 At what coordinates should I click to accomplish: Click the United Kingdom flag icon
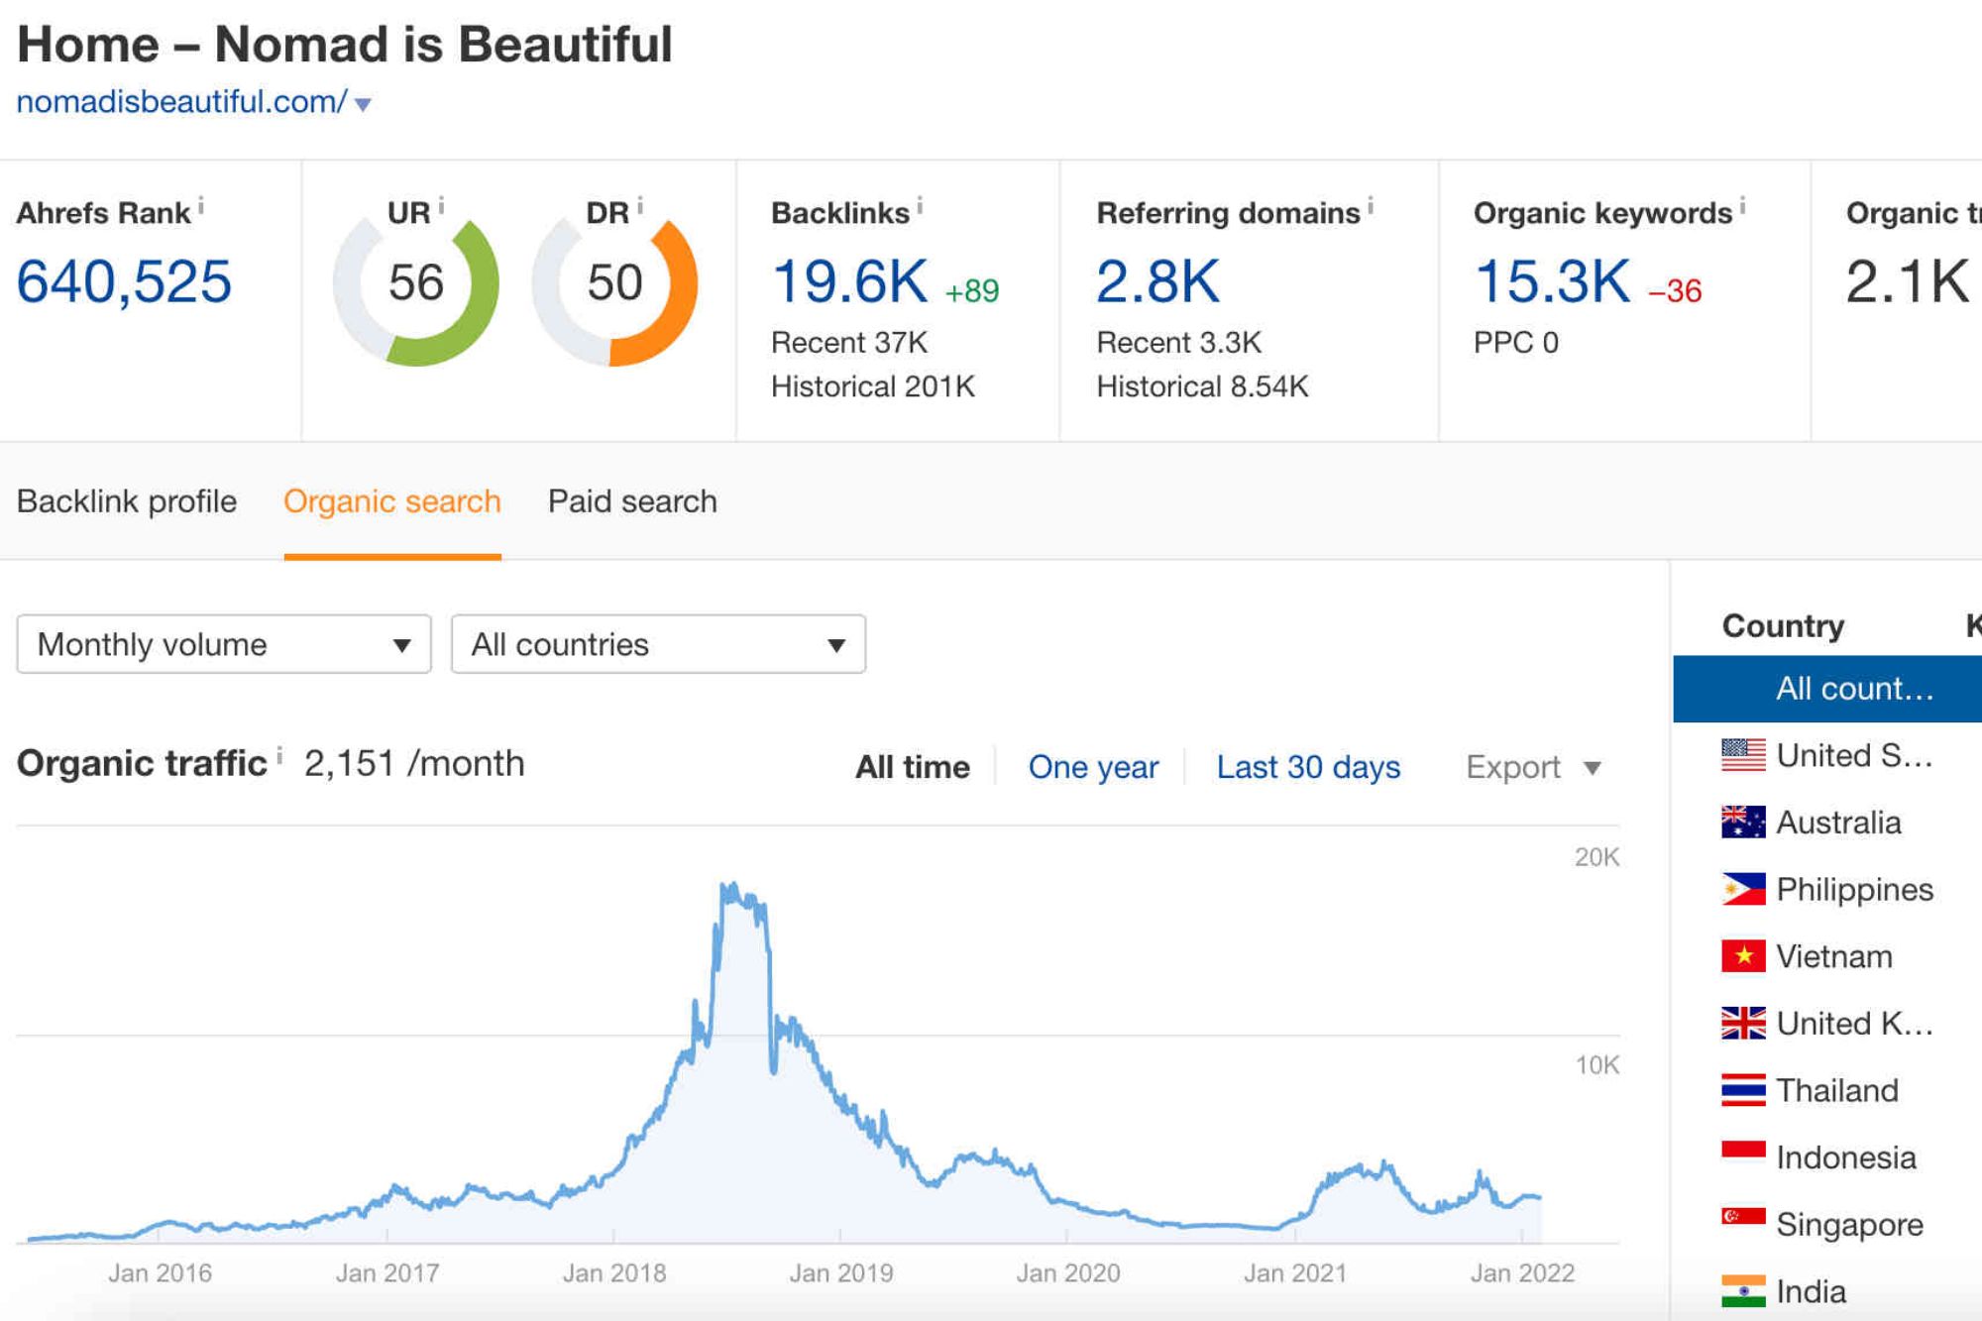pyautogui.click(x=1743, y=1023)
